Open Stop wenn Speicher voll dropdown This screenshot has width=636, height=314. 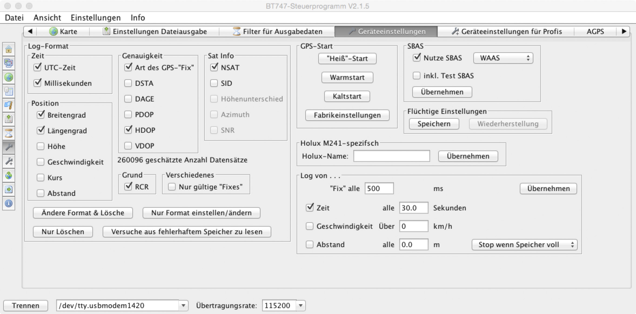524,245
